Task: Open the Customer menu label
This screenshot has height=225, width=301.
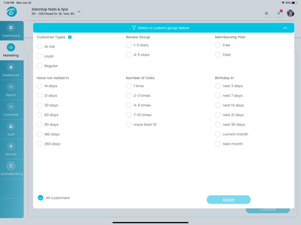Action: [11, 115]
